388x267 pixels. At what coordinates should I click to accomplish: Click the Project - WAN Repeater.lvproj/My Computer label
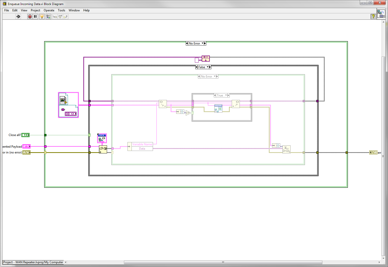pos(33,262)
